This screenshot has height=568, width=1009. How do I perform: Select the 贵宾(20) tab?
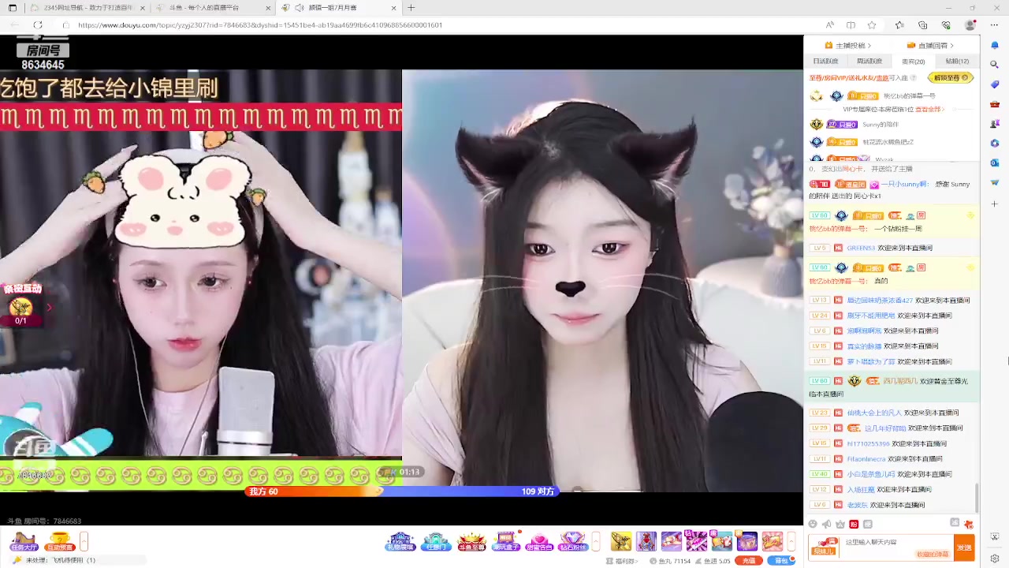pyautogui.click(x=914, y=62)
